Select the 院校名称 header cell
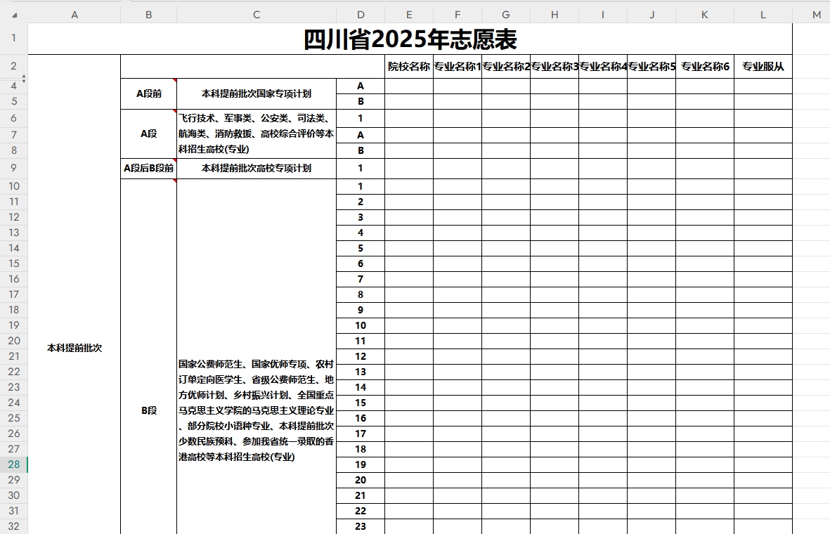This screenshot has width=830, height=534. [x=410, y=65]
